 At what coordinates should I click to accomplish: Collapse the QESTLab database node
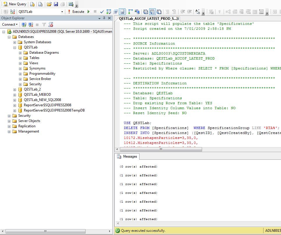[x=15, y=47]
